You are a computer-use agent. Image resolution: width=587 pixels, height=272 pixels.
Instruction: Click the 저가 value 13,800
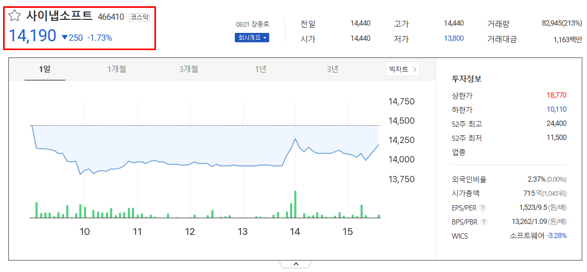(454, 38)
